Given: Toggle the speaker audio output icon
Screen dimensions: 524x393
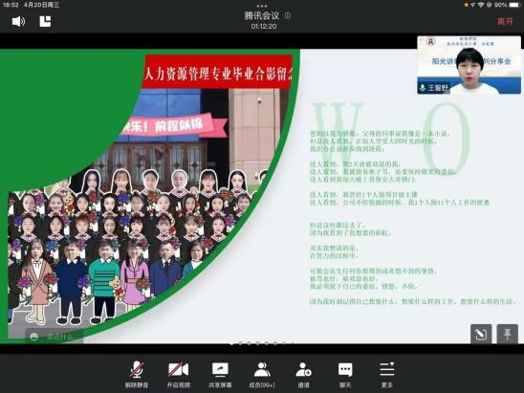Looking at the screenshot, I should [19, 22].
